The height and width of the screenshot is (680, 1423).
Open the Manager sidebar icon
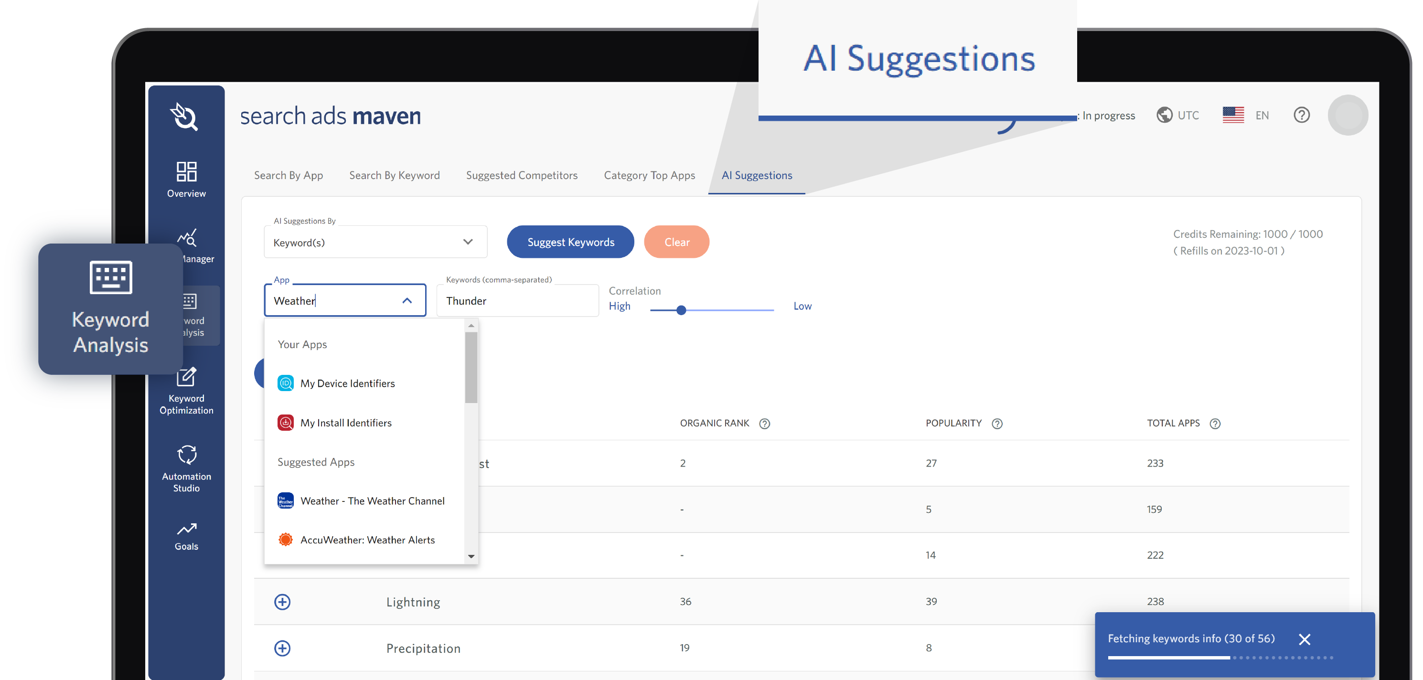[x=187, y=238]
